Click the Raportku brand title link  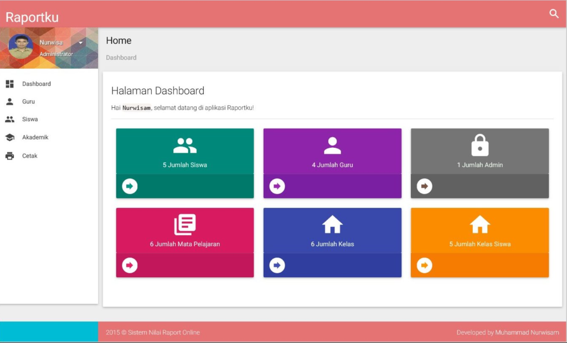(32, 17)
